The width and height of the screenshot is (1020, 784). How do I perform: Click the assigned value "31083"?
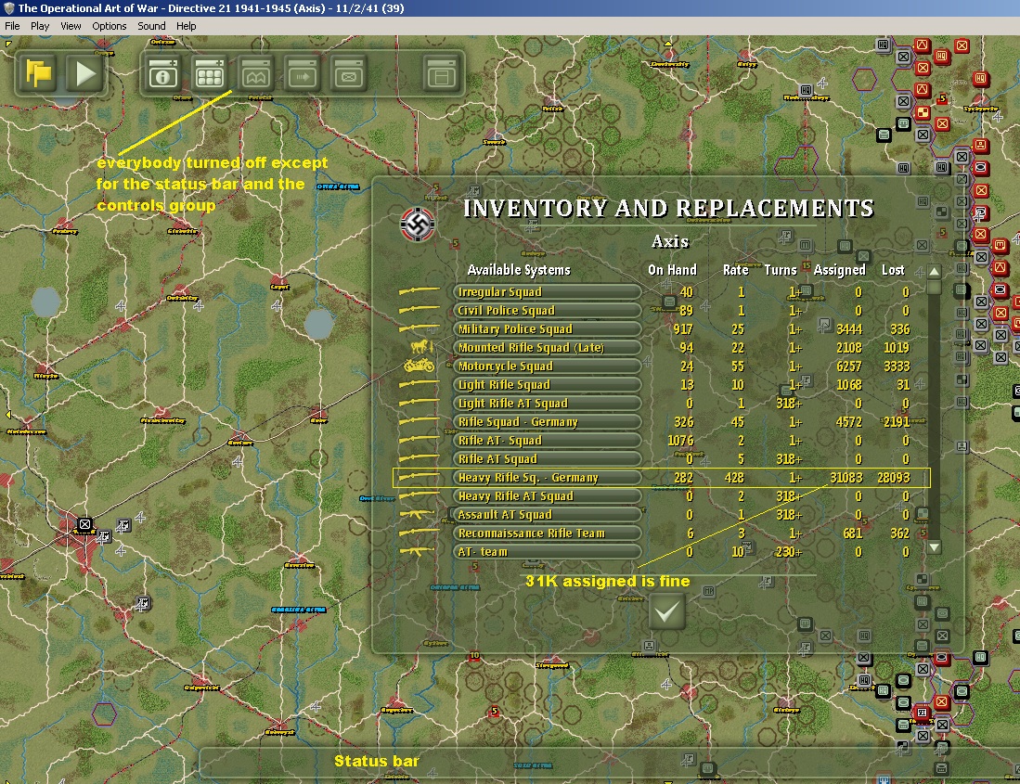pyautogui.click(x=846, y=477)
